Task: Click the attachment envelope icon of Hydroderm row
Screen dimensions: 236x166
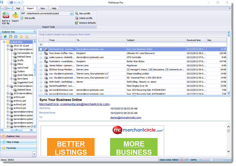Action: click(x=46, y=61)
